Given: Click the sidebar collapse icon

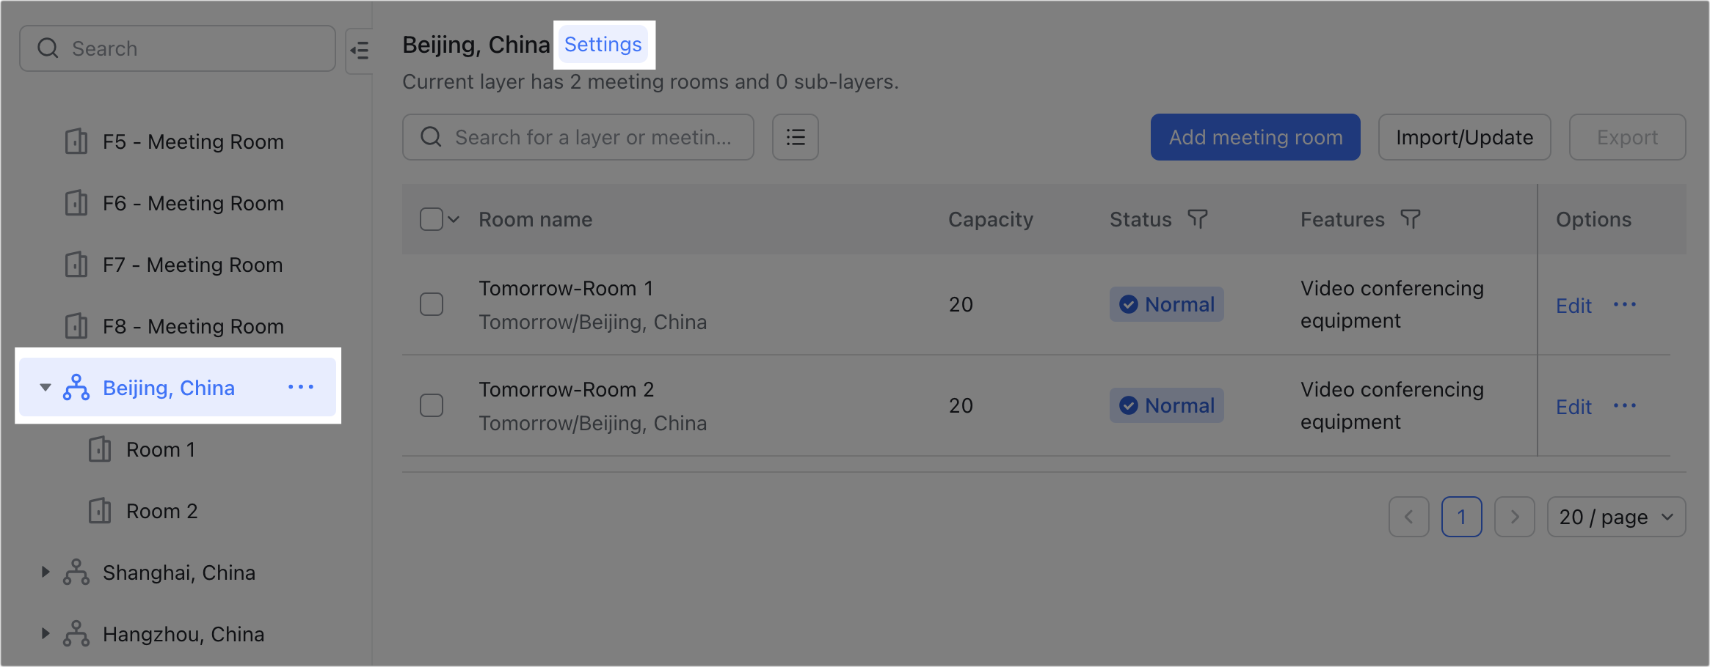Looking at the screenshot, I should (360, 50).
